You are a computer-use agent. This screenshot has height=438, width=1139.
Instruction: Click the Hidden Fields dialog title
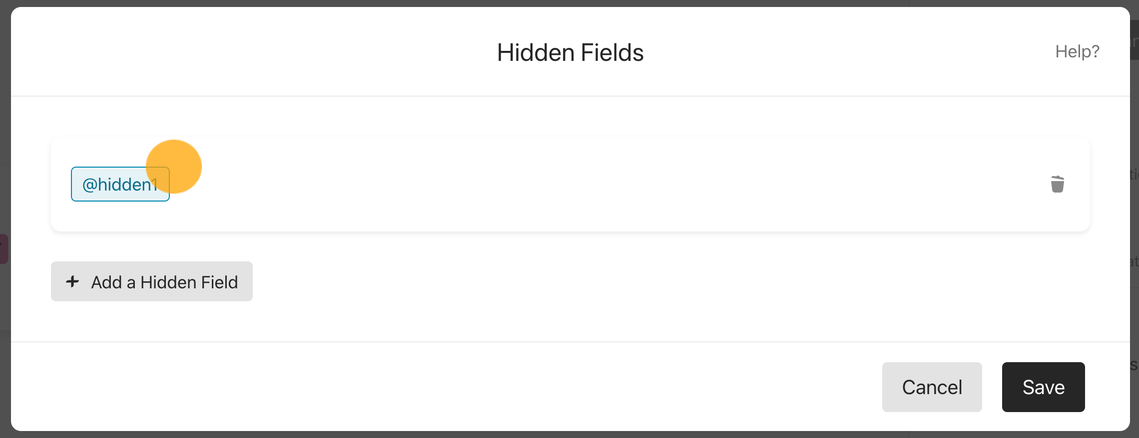(x=570, y=52)
